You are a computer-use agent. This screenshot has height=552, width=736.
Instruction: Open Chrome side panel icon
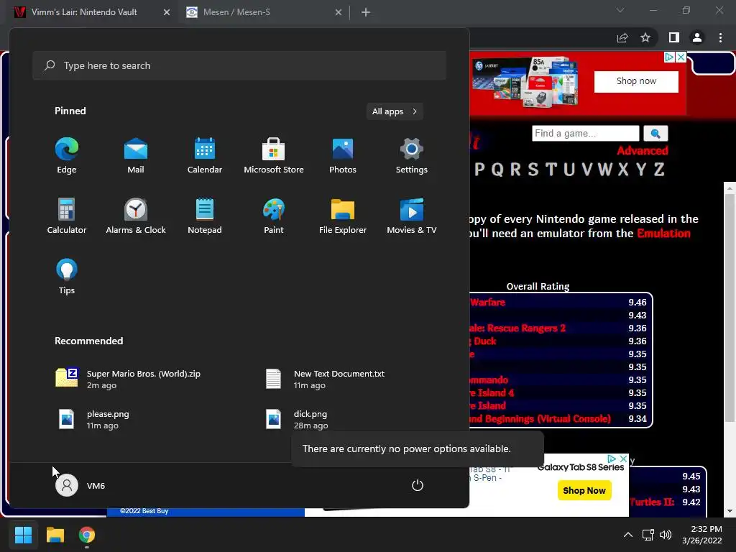674,37
